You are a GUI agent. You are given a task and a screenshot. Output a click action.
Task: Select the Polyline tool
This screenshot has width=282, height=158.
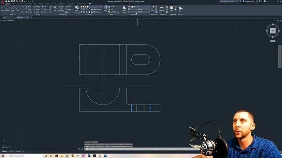(7, 8)
